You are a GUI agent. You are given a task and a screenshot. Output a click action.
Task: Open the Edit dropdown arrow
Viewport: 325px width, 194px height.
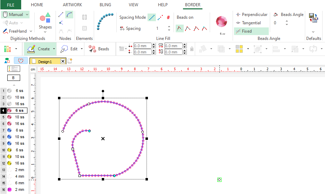point(82,49)
